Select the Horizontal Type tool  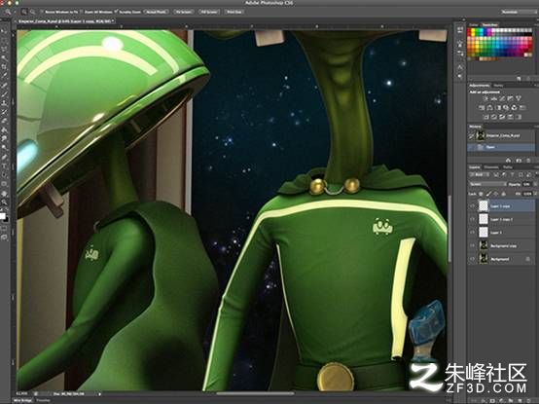(5, 165)
